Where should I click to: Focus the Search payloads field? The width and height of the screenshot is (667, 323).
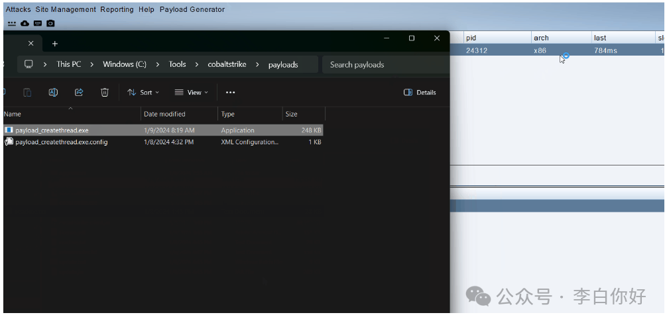[386, 64]
